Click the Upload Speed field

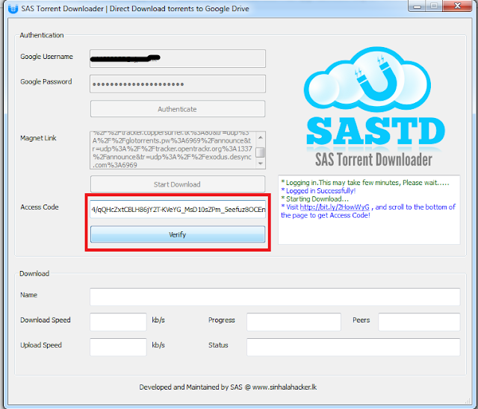(x=118, y=347)
